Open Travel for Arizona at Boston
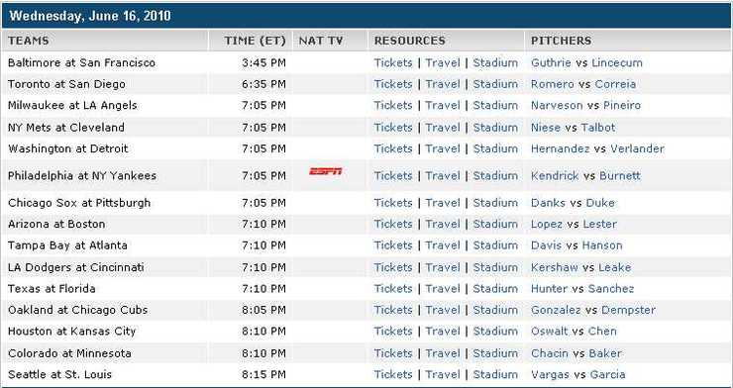This screenshot has width=733, height=388. click(x=442, y=224)
